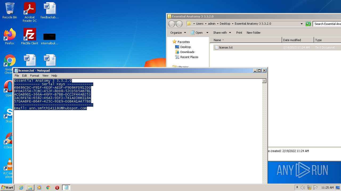Open Internet Explorer from the taskbar
Image resolution: width=341 pixels, height=191 pixels.
click(21, 188)
